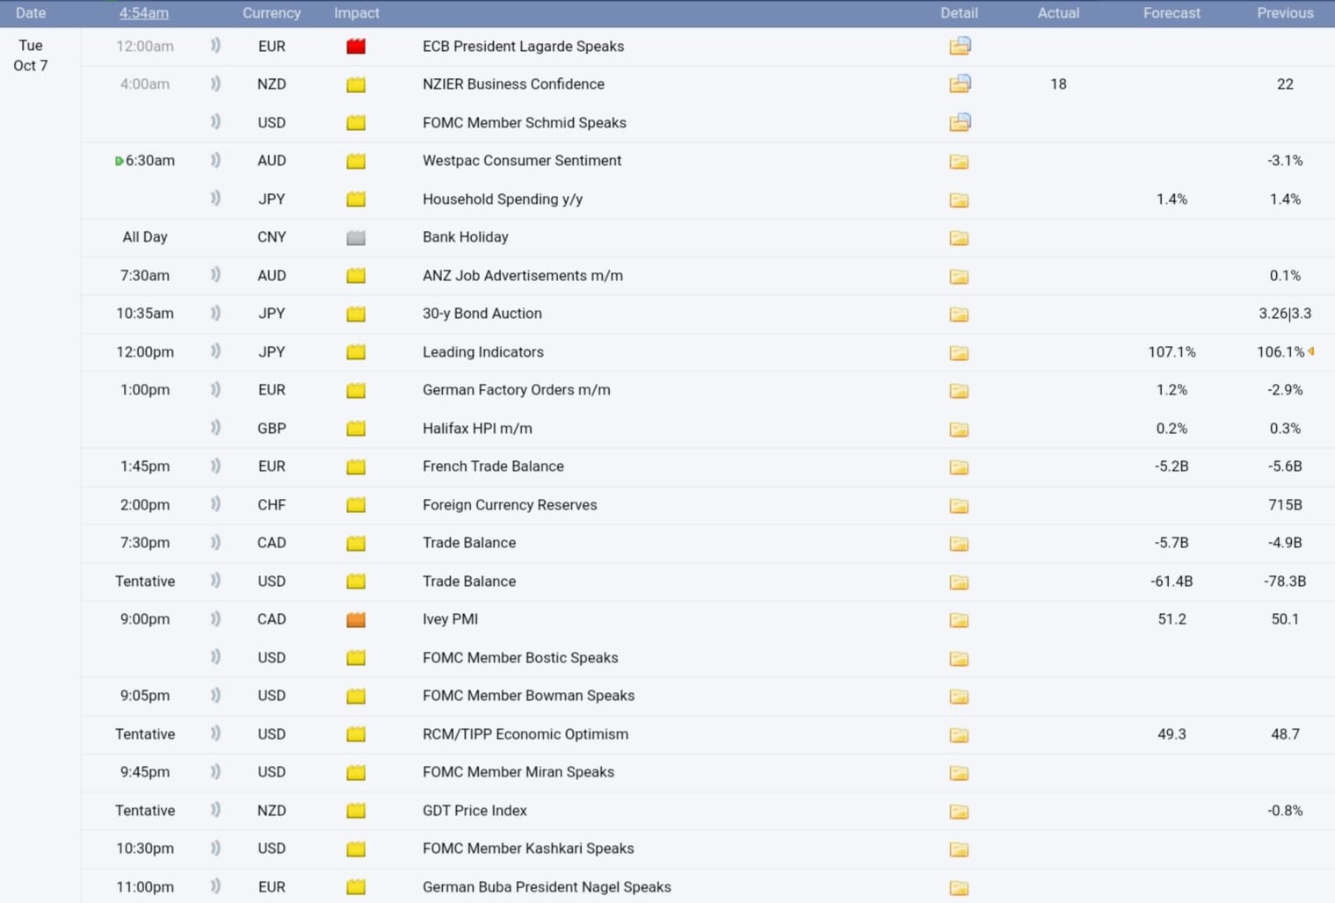The width and height of the screenshot is (1335, 903).
Task: Open detail folder for NZIER Business Confidence
Action: 959,84
